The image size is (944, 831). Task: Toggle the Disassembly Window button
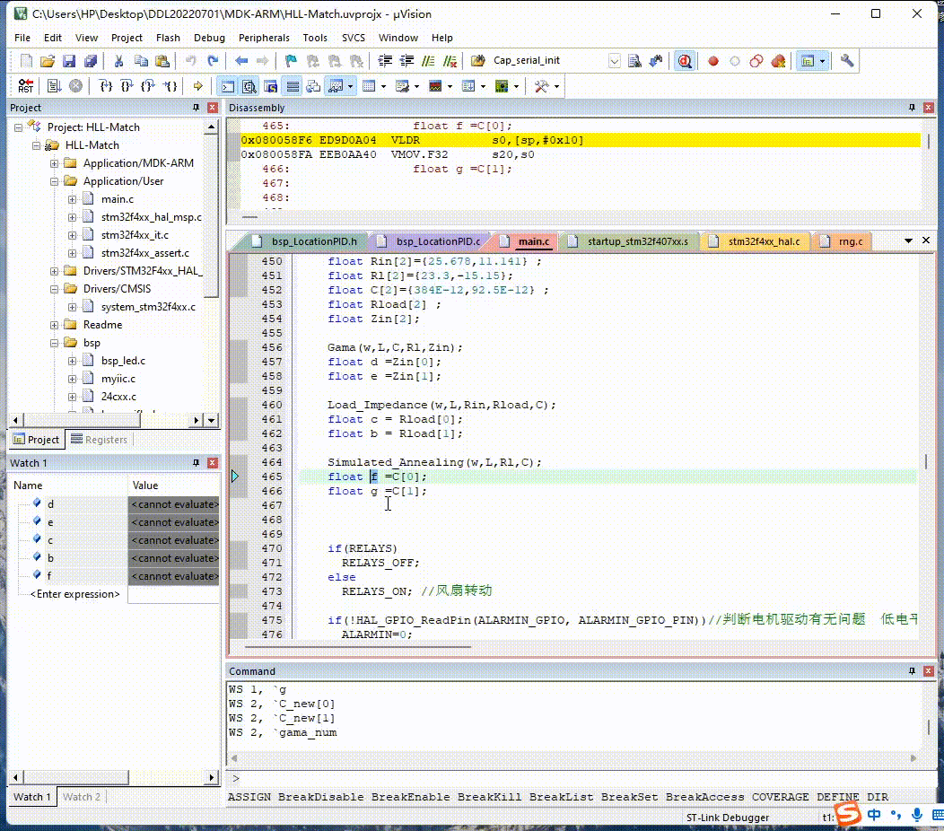(249, 86)
